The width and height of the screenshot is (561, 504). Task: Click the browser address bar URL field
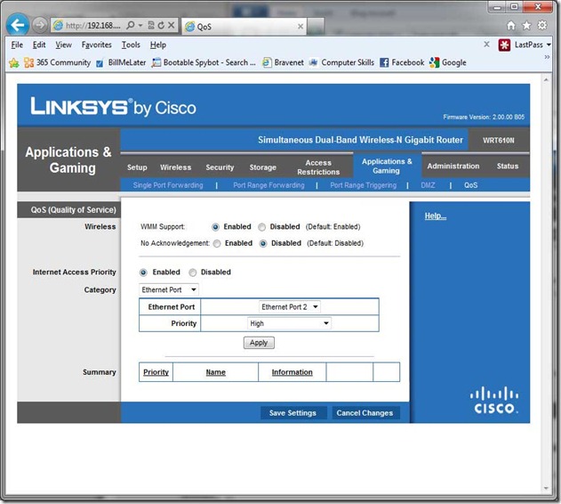point(93,26)
